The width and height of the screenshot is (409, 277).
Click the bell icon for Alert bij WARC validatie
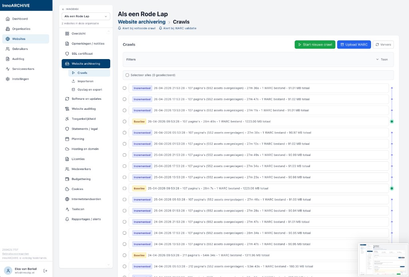[x=160, y=28]
